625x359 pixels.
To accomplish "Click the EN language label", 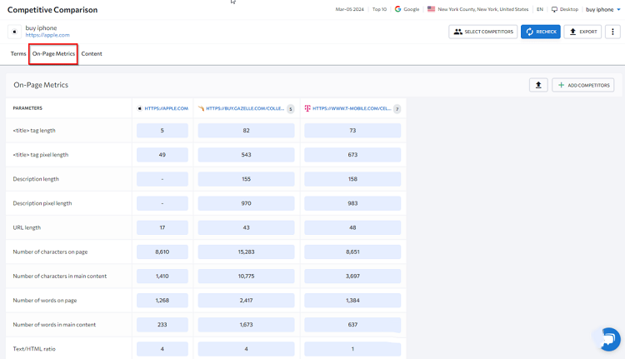I will (540, 9).
